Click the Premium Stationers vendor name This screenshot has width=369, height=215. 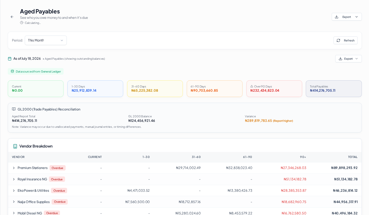[x=33, y=168]
